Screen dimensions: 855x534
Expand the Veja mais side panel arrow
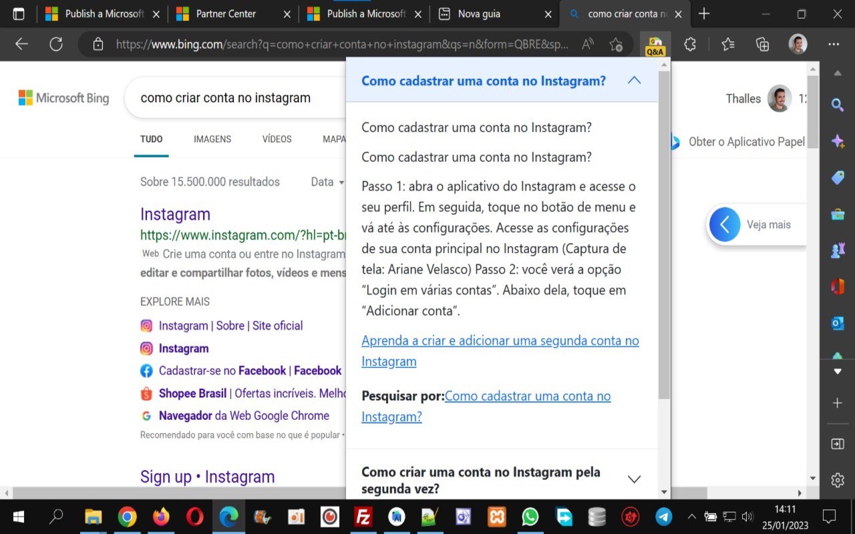coord(725,225)
